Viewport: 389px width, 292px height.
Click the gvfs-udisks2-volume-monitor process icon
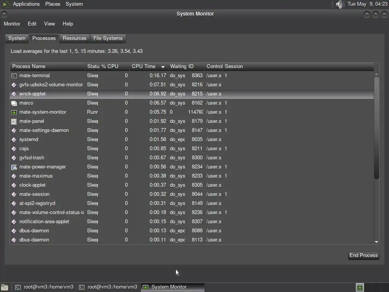tap(14, 85)
